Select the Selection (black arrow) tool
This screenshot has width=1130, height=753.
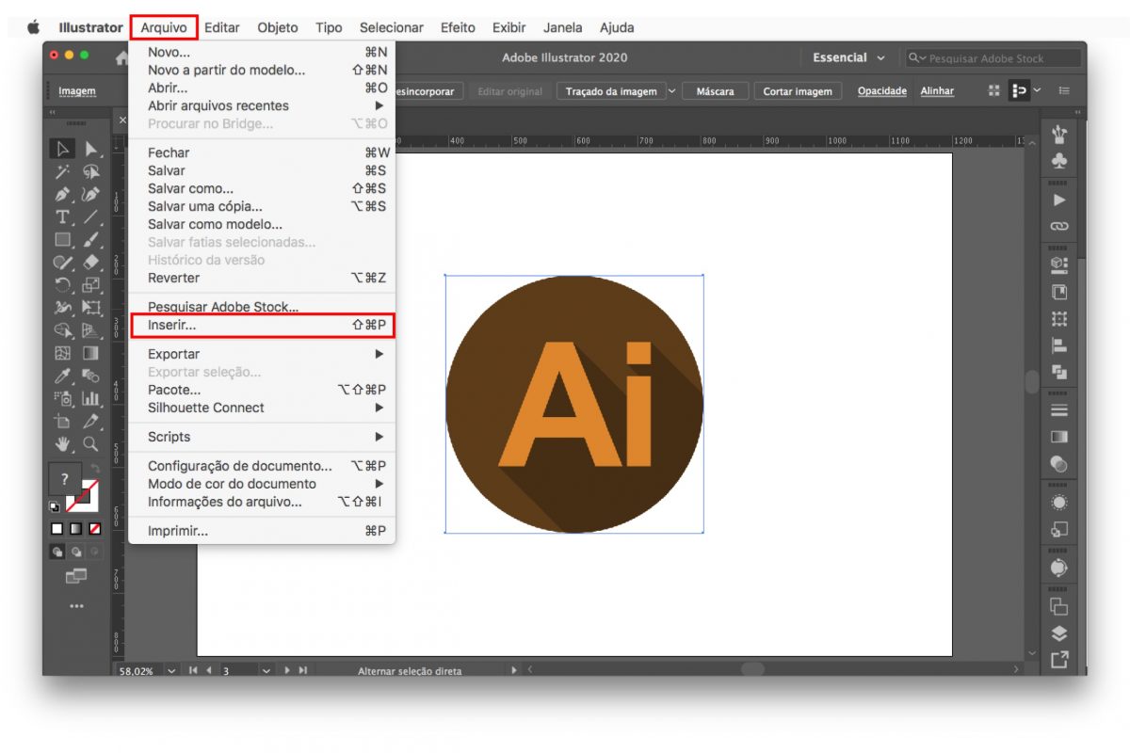tap(63, 149)
